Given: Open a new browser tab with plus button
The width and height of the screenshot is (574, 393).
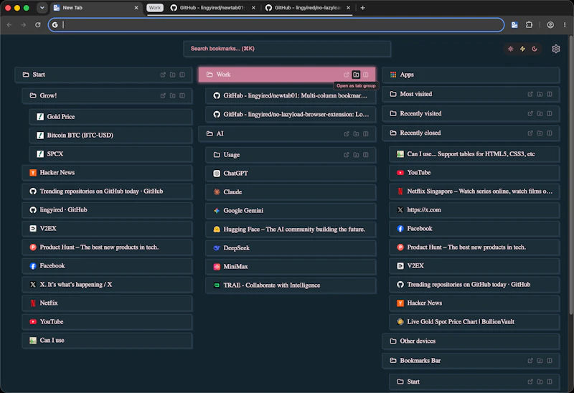Looking at the screenshot, I should [x=362, y=8].
